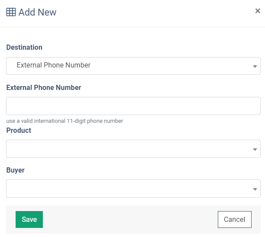This screenshot has width=265, height=237.
Task: Open the Destination dropdown showing External Phone Number
Action: coord(133,66)
